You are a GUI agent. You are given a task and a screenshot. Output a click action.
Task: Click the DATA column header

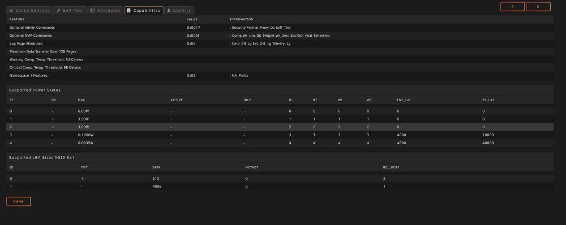[x=157, y=167]
